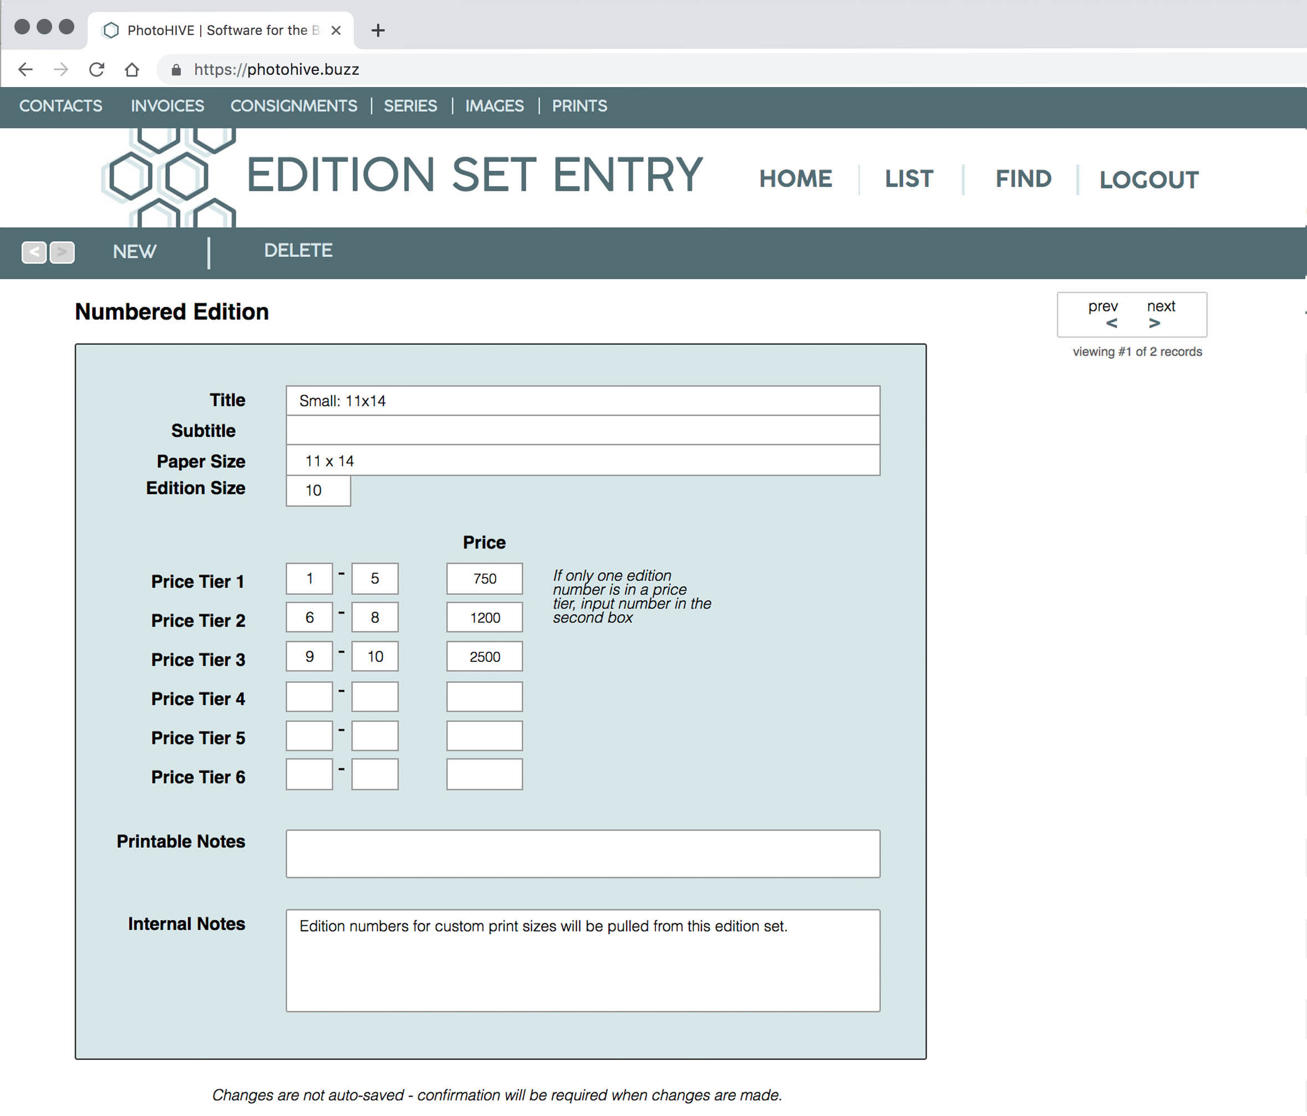Open the CONSIGNMENTS section
The height and width of the screenshot is (1116, 1307).
293,106
